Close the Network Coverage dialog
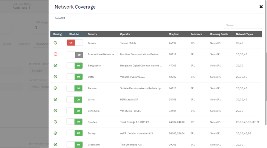 (x=261, y=7)
